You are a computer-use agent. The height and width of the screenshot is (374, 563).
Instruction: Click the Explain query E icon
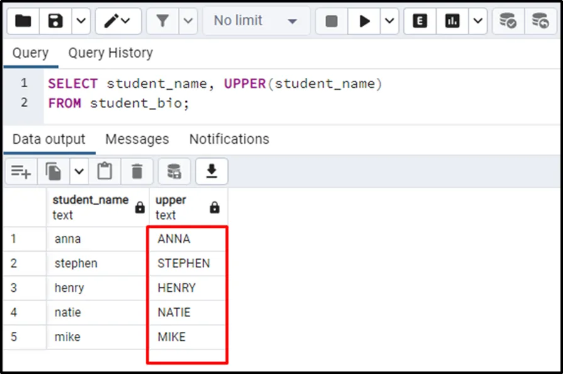[420, 21]
